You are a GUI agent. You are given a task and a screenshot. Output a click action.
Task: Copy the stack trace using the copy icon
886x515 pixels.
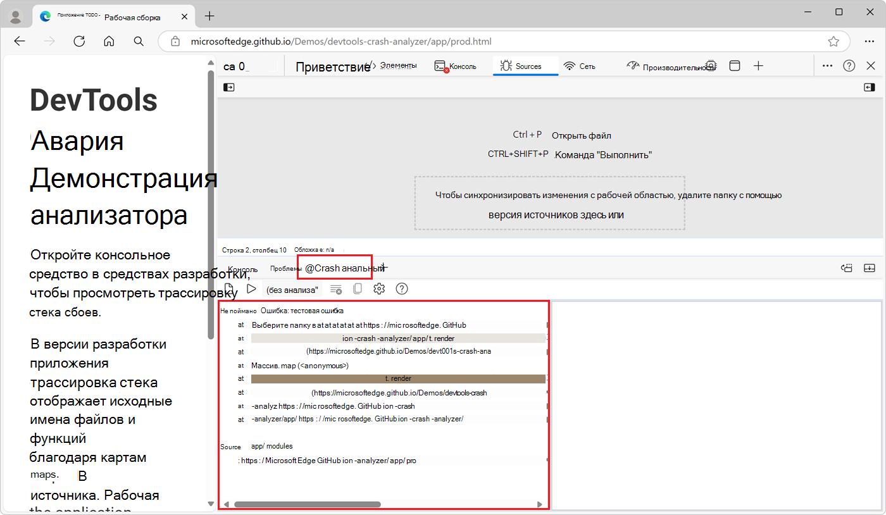click(358, 289)
